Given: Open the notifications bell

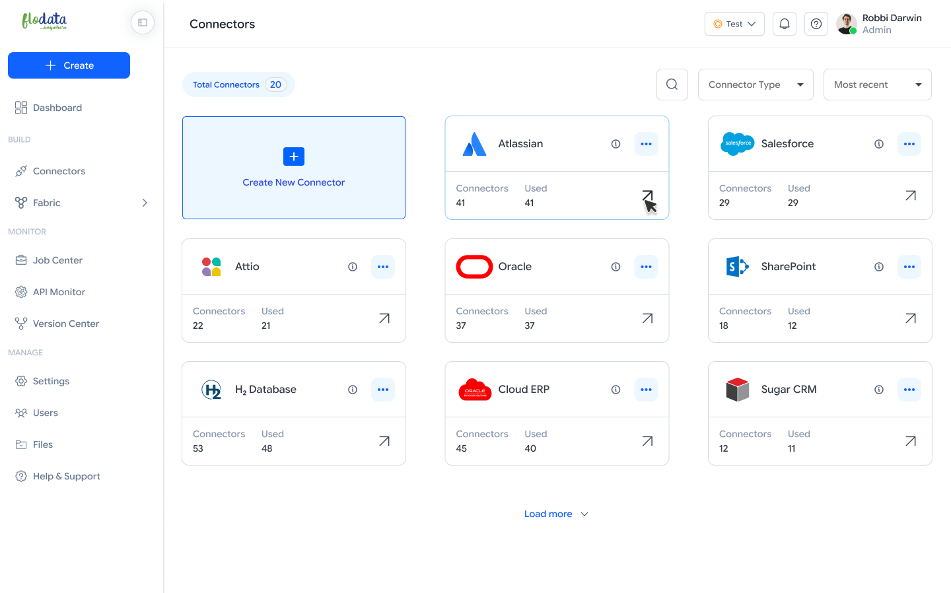Looking at the screenshot, I should tap(785, 24).
